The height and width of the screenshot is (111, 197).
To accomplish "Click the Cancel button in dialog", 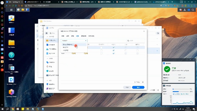I will pos(127,87).
